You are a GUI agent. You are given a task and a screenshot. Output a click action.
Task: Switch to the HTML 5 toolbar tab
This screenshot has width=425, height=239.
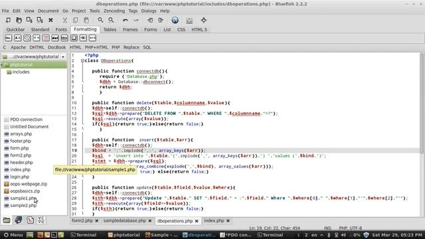[199, 29]
